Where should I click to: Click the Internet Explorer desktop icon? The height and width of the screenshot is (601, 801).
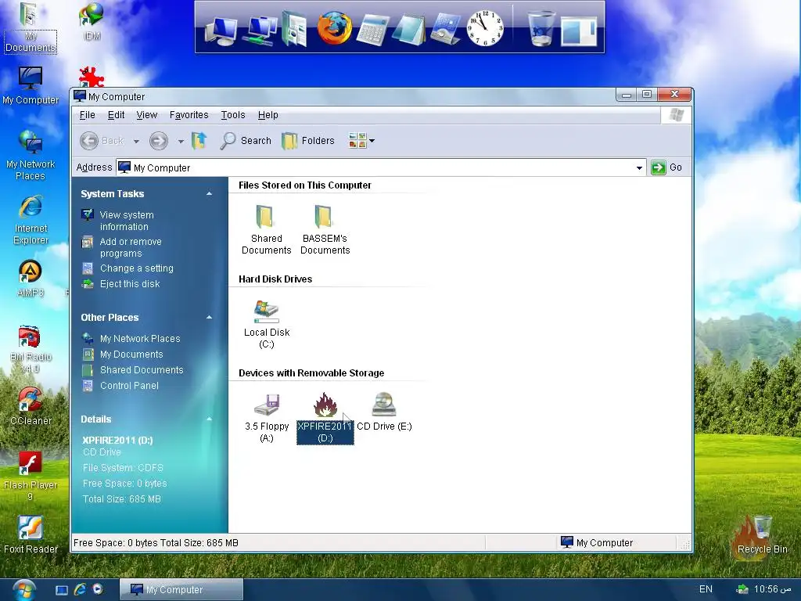31,220
